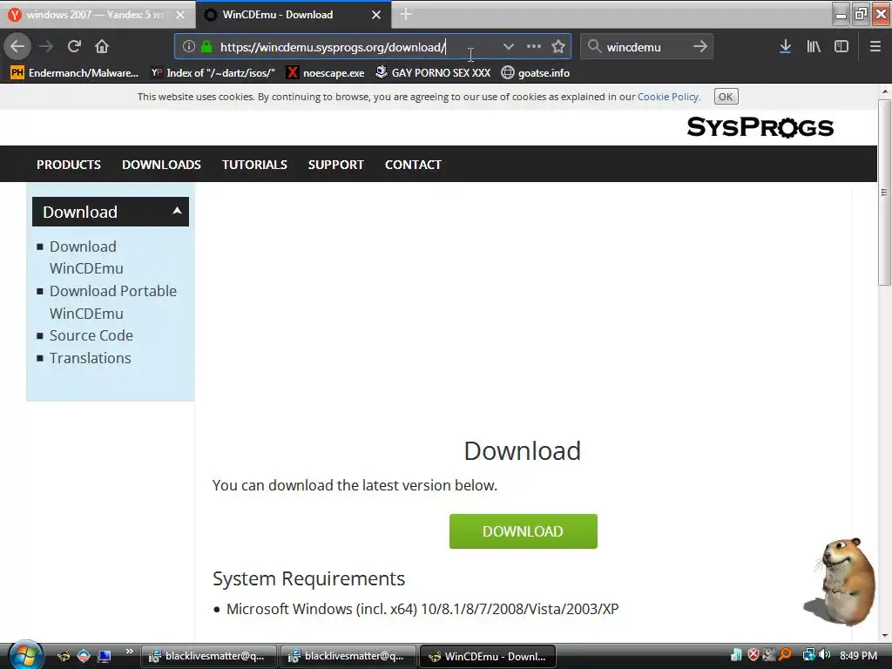Open the browser home page
The width and height of the screenshot is (892, 669).
point(102,47)
